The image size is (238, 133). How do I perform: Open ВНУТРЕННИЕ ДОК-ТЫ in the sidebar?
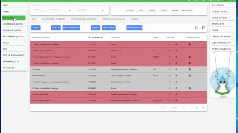14,37
